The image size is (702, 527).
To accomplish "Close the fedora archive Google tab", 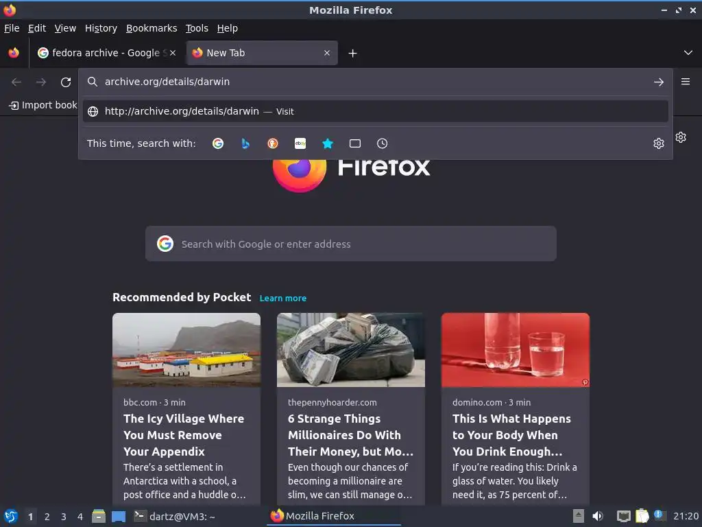I will point(173,53).
